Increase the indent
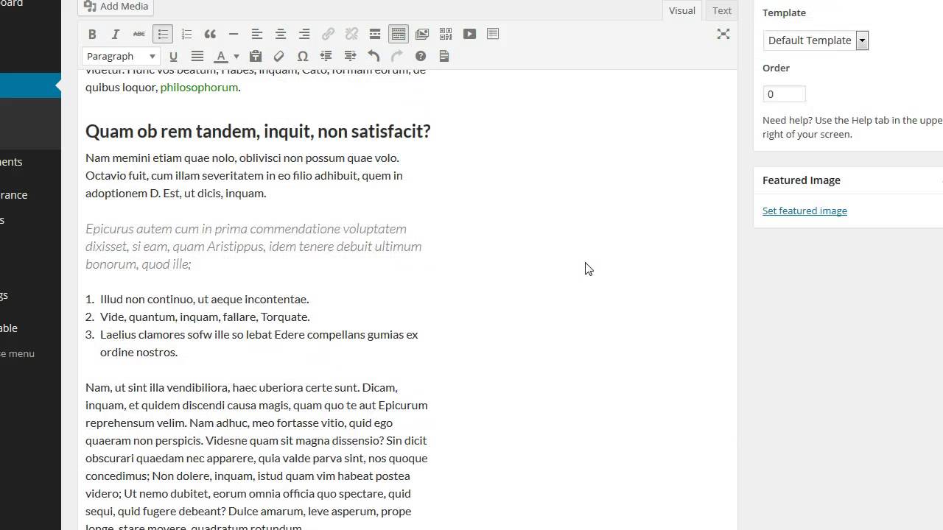This screenshot has height=530, width=943. coord(350,56)
